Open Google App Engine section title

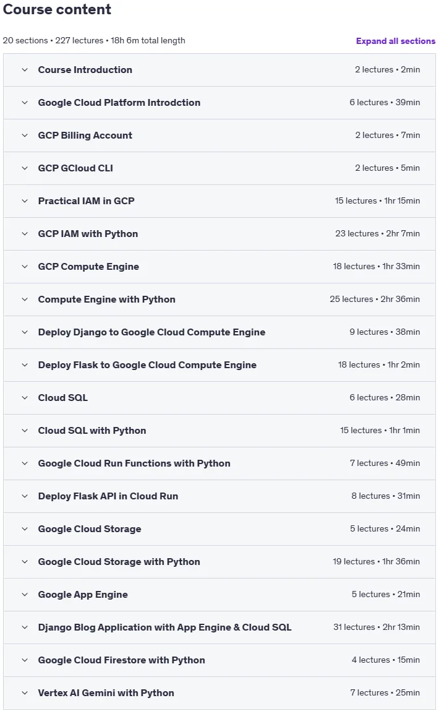[83, 595]
